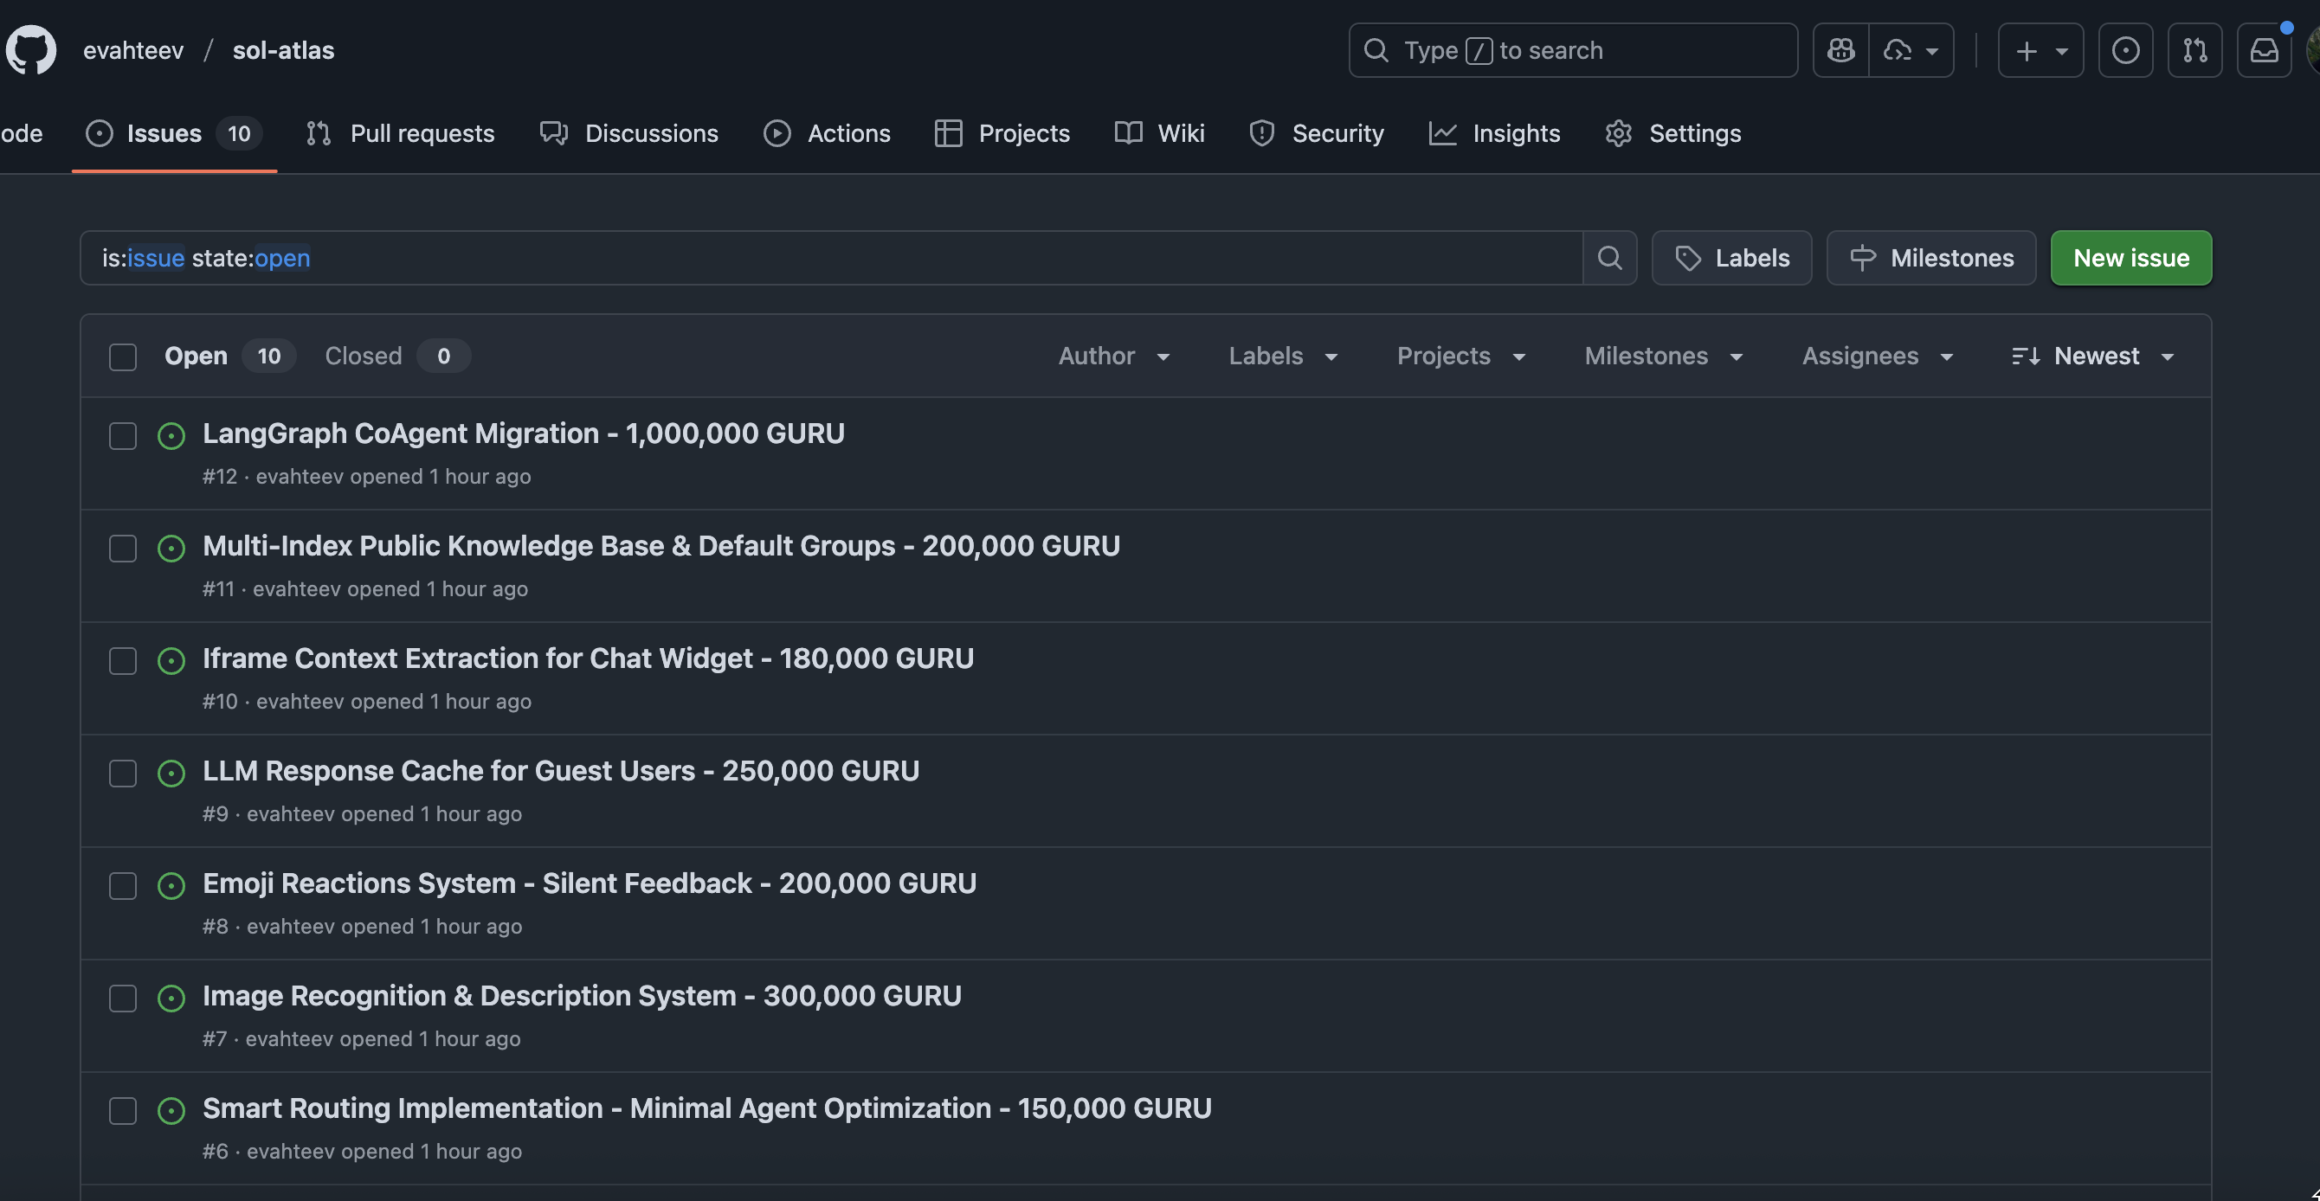Click the magnifier icon beside the filter bar
The image size is (2320, 1201).
(1610, 258)
